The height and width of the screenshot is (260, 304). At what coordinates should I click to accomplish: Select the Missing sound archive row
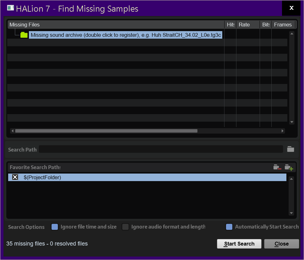tap(126, 35)
